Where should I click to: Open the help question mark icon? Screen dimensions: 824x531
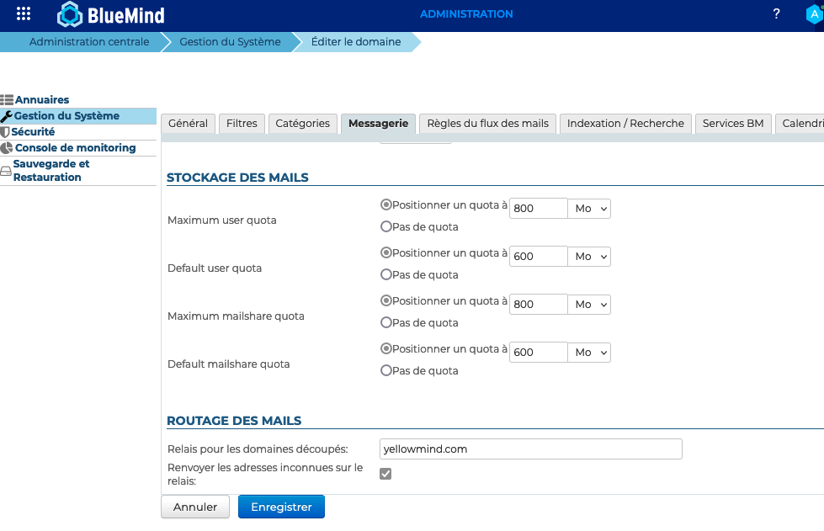point(776,14)
